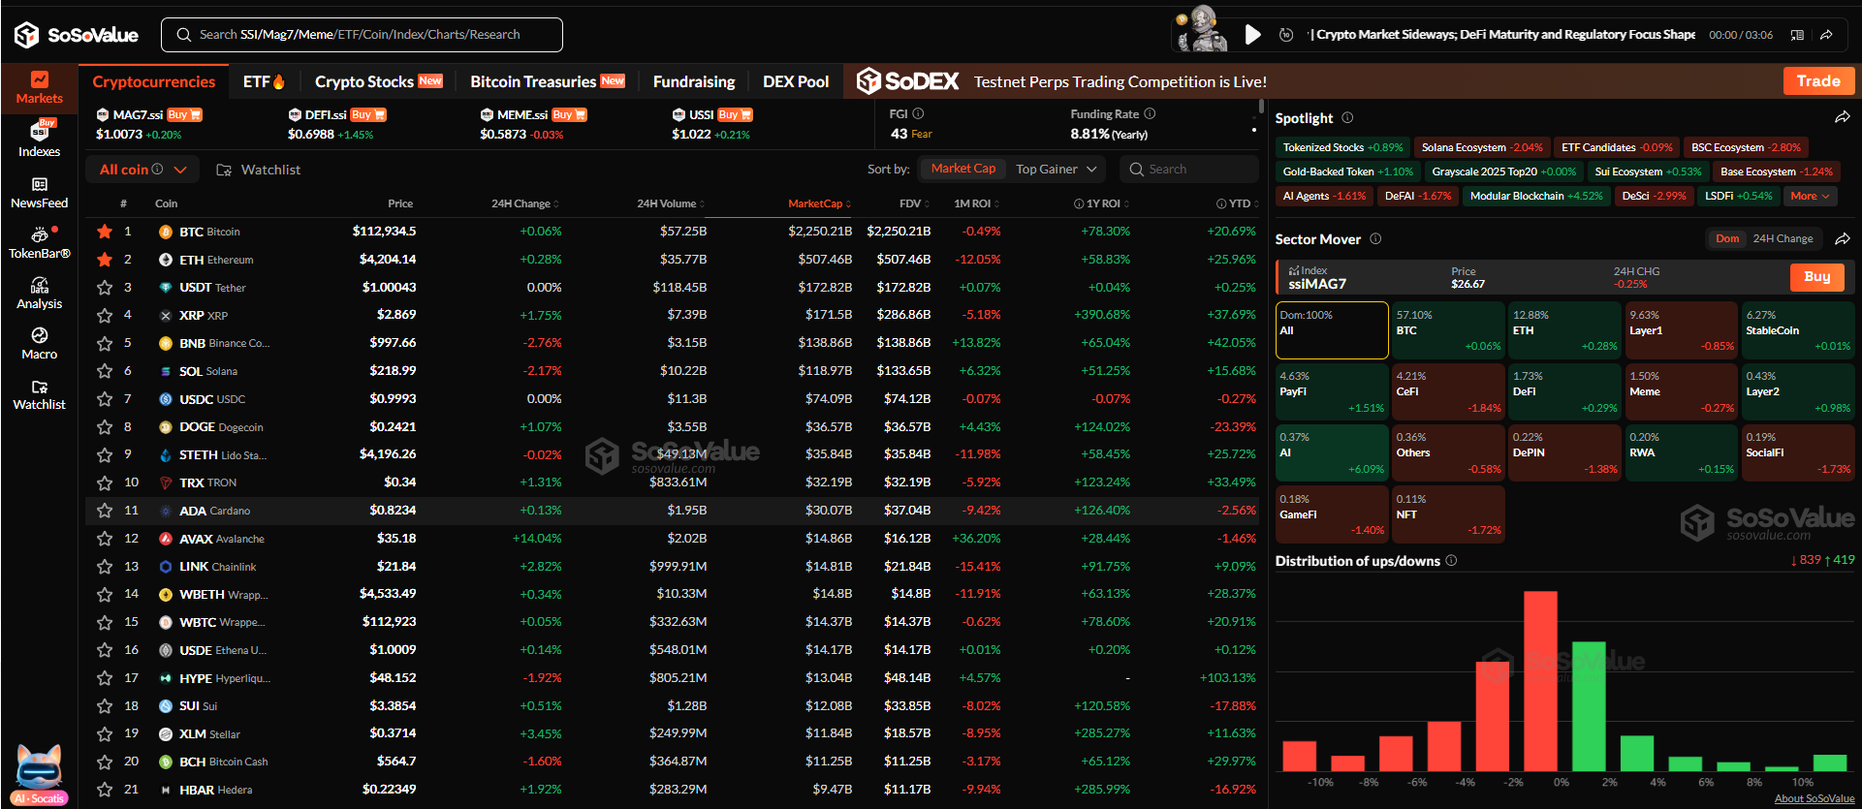Viewport: 1862px width, 809px height.
Task: Click the share icon beside Sector Mover
Action: point(1843,238)
